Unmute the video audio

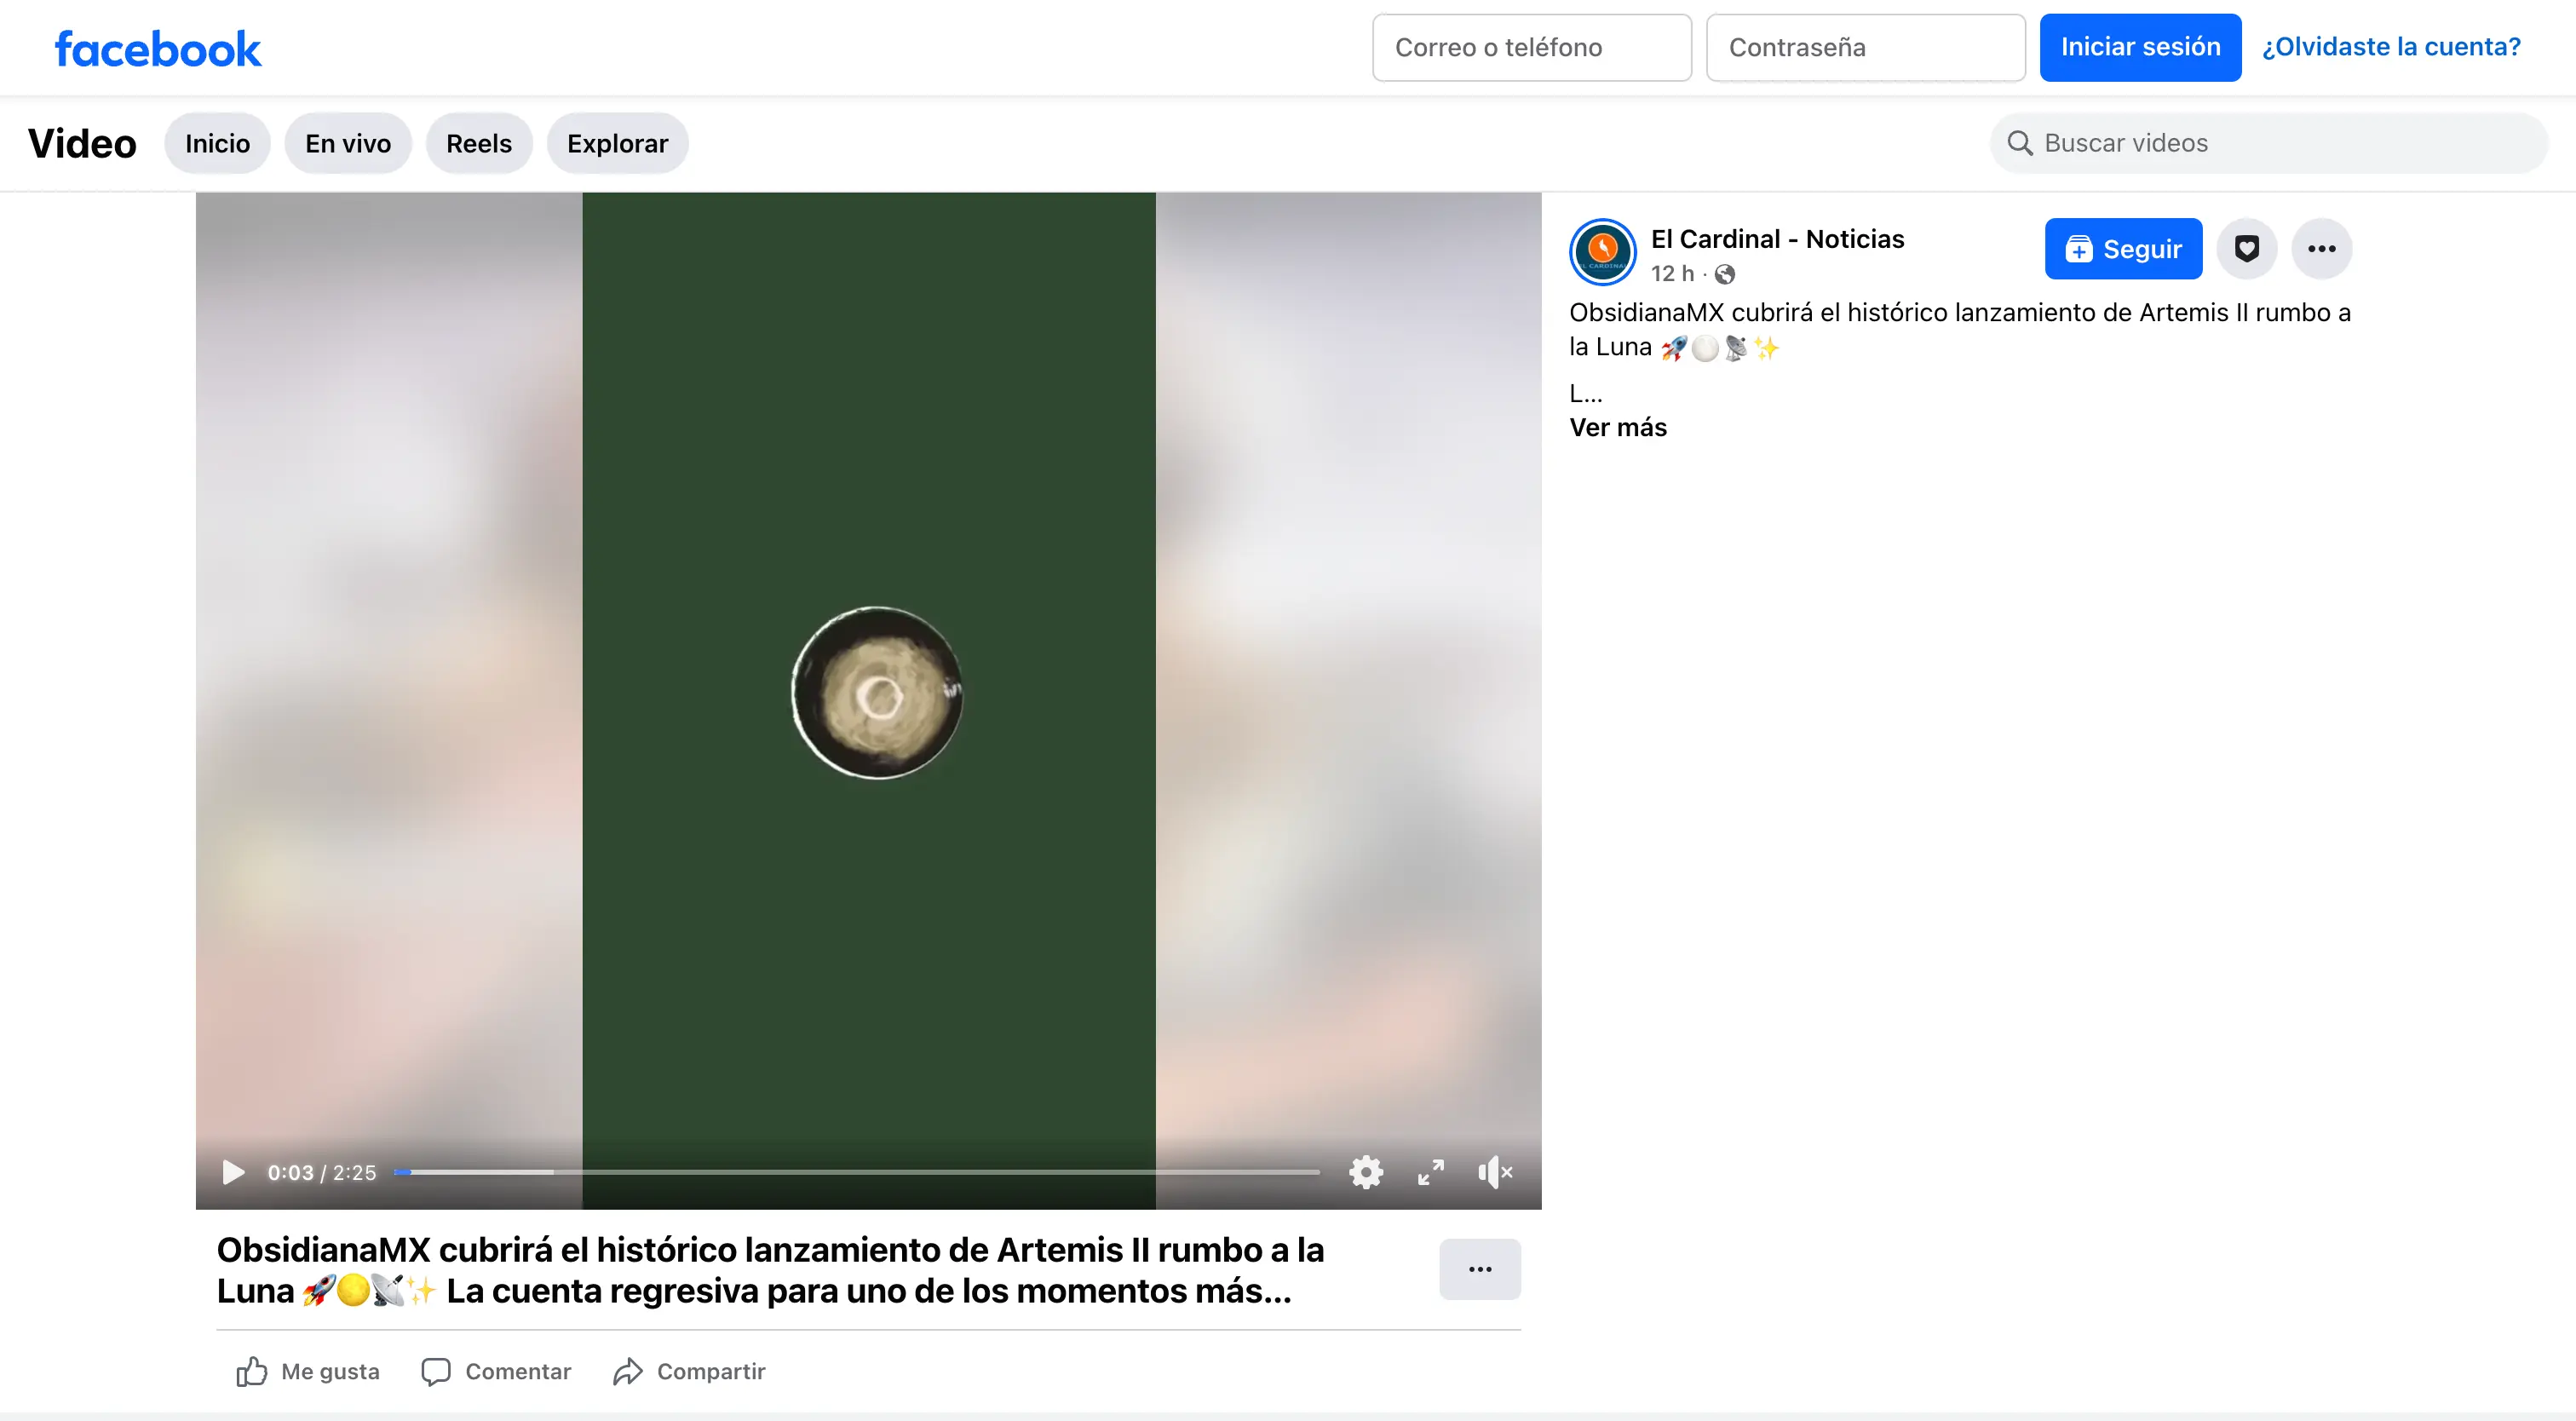(1495, 1172)
